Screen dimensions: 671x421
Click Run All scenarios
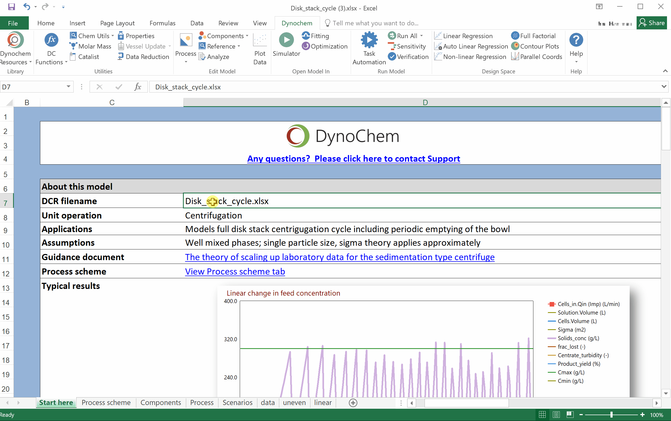coord(403,36)
